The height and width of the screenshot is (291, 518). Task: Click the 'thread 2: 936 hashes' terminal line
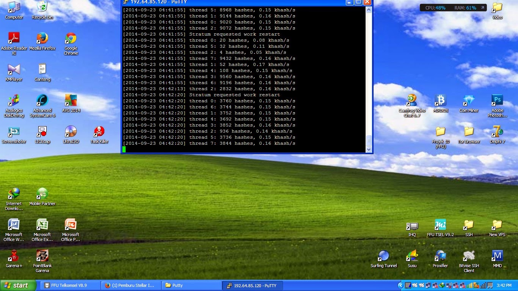(x=208, y=131)
